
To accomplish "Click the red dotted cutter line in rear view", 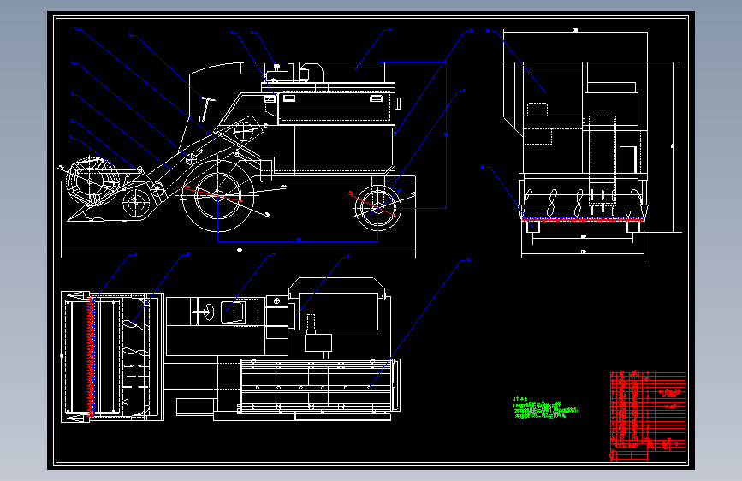I will coord(583,220).
